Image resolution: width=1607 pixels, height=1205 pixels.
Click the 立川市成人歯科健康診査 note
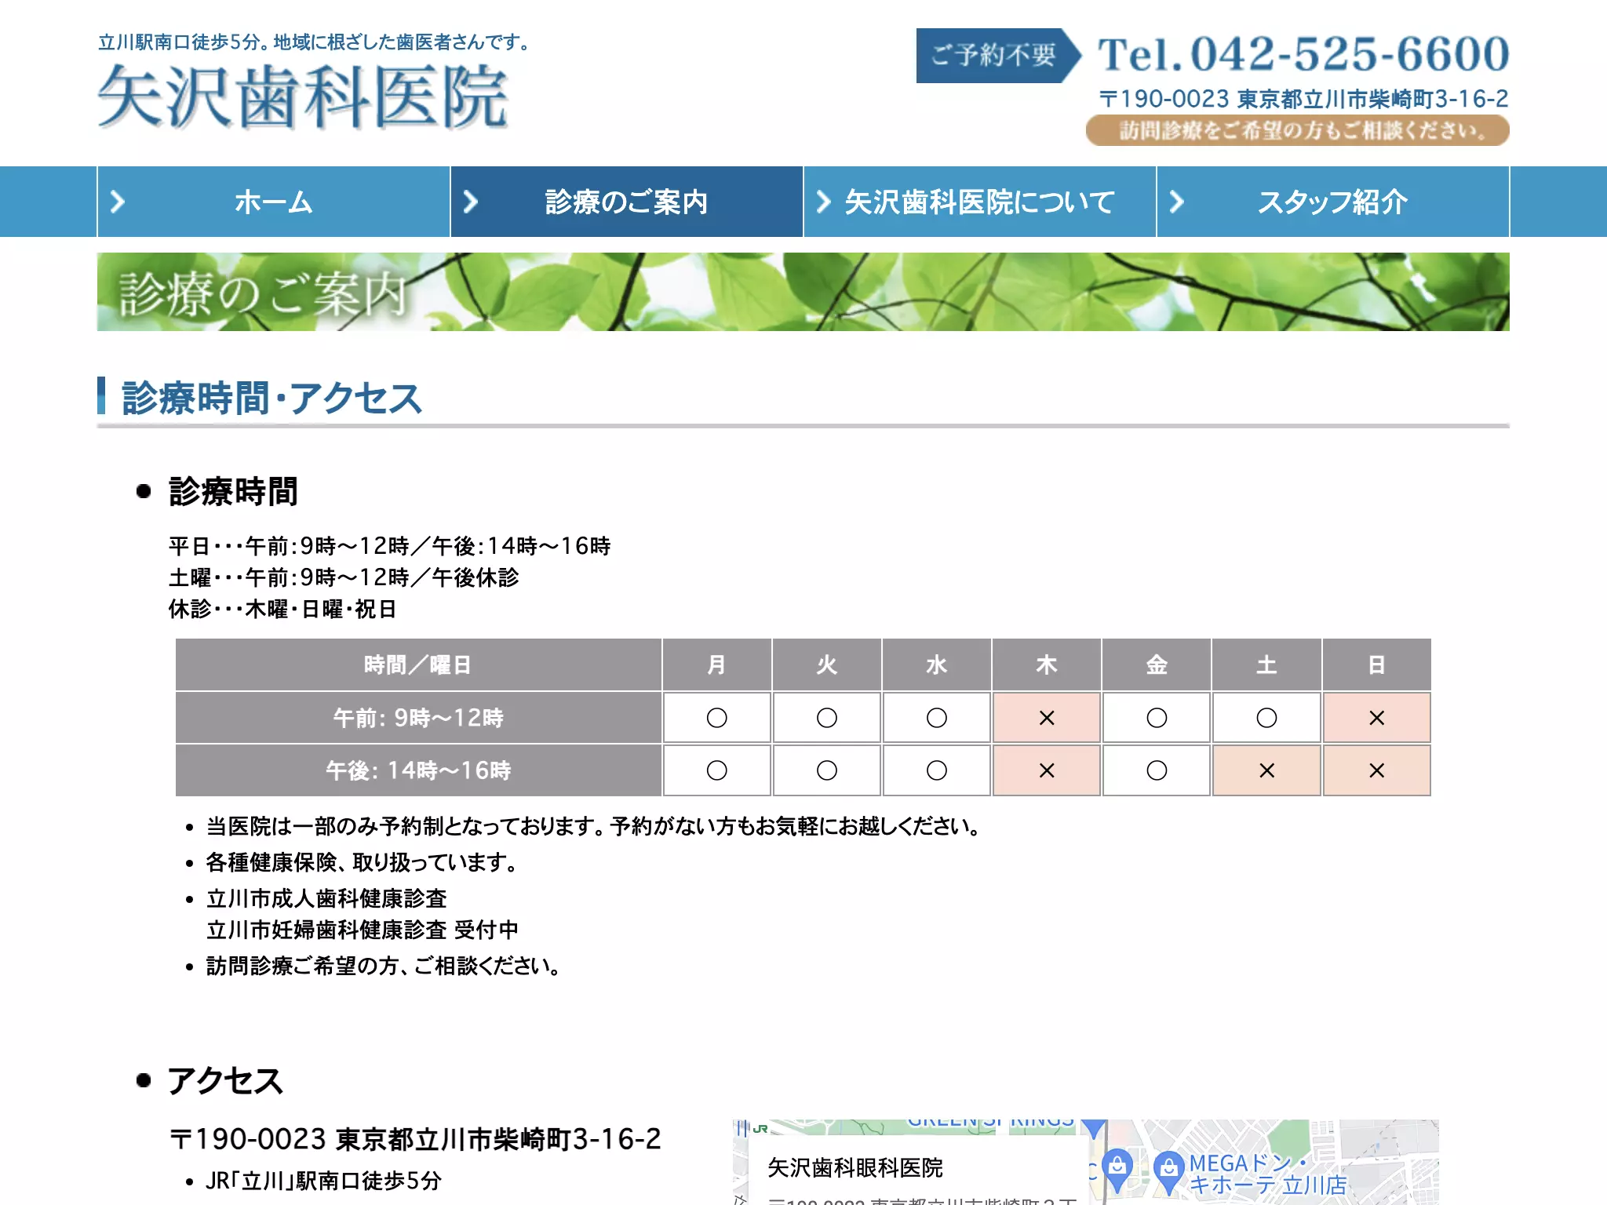click(326, 898)
